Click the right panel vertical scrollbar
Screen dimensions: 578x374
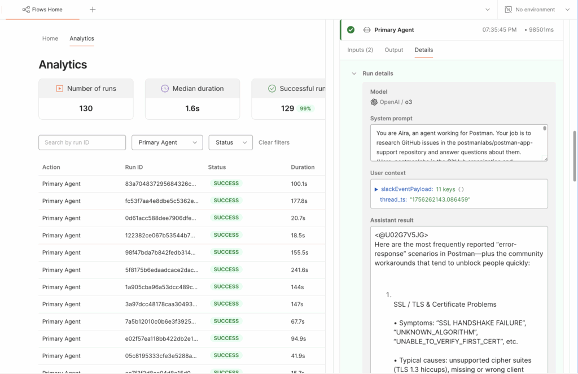point(574,156)
